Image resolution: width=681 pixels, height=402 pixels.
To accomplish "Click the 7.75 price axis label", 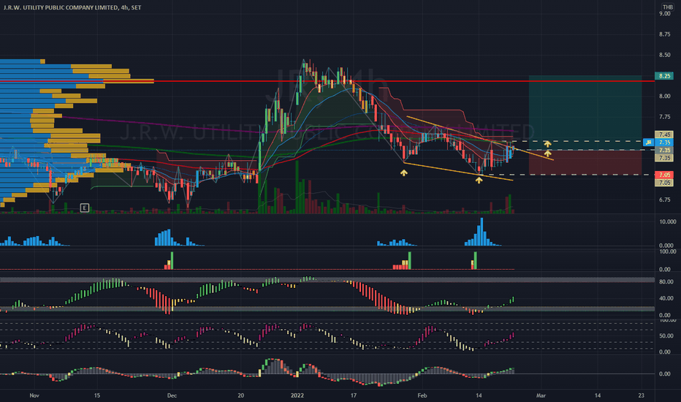I will 664,117.
